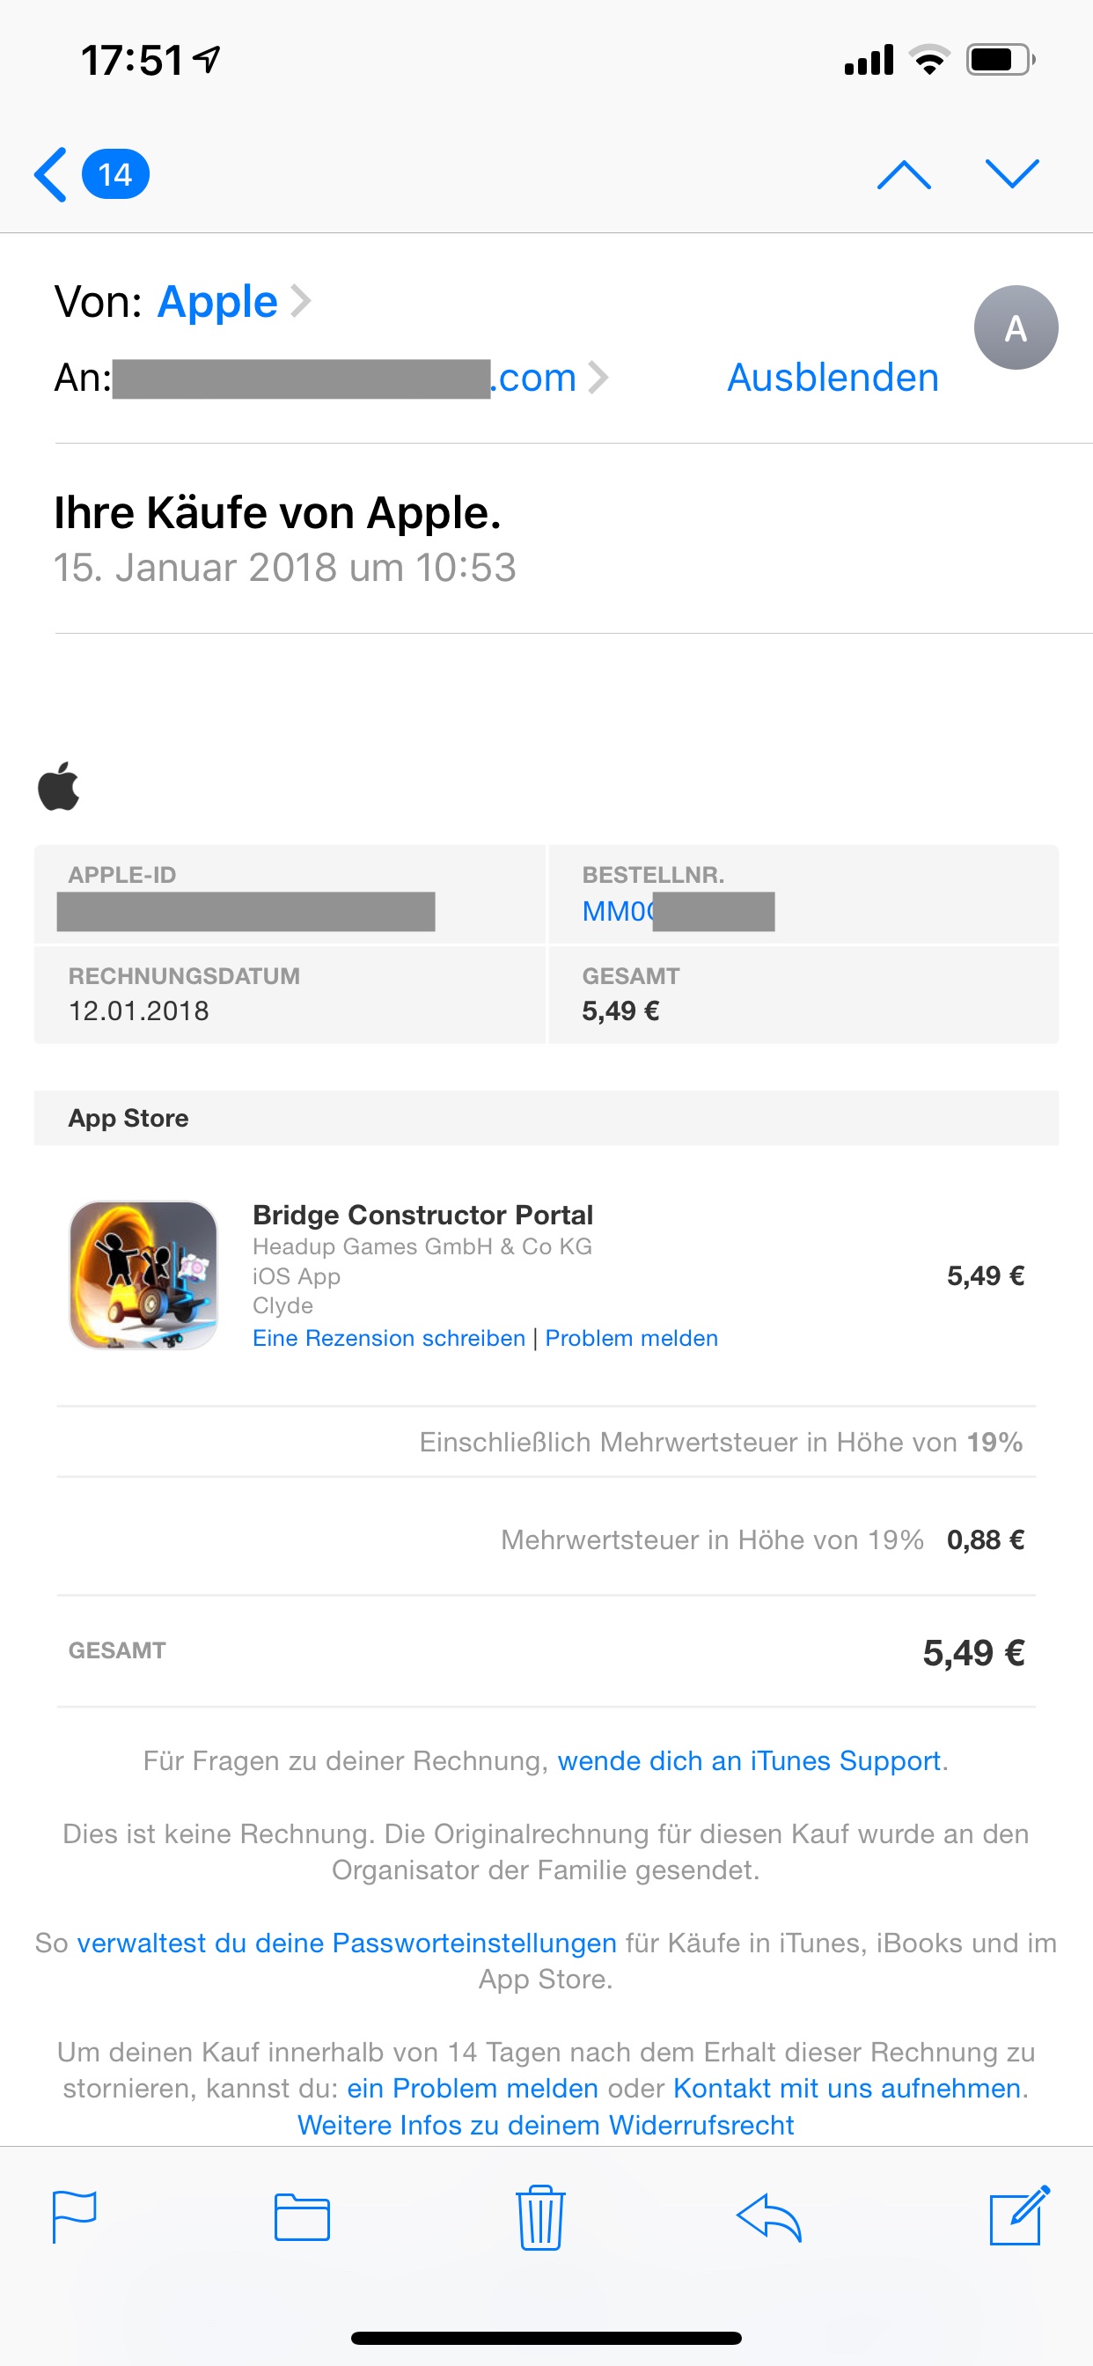Click "Kontakt mit uns aufnehmen" link
Viewport: 1093px width, 2366px height.
(x=847, y=2088)
